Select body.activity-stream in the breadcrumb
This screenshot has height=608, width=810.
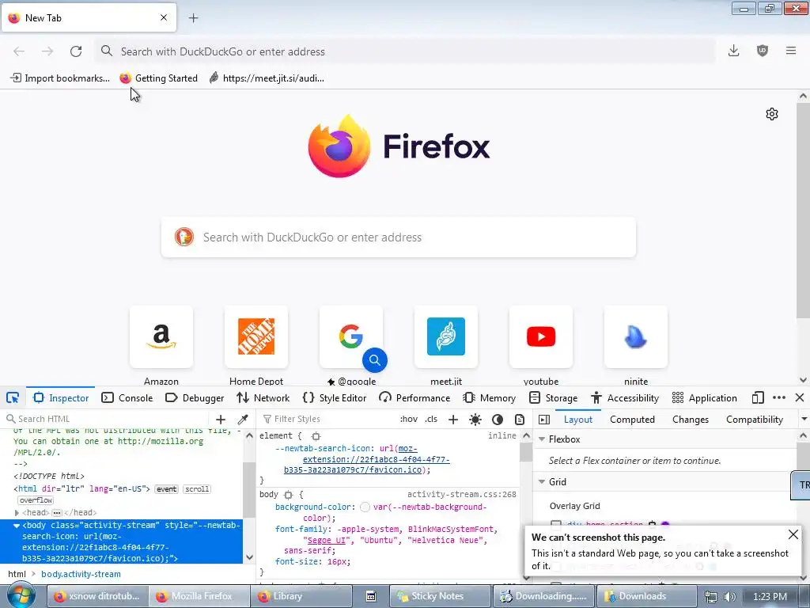(x=81, y=574)
